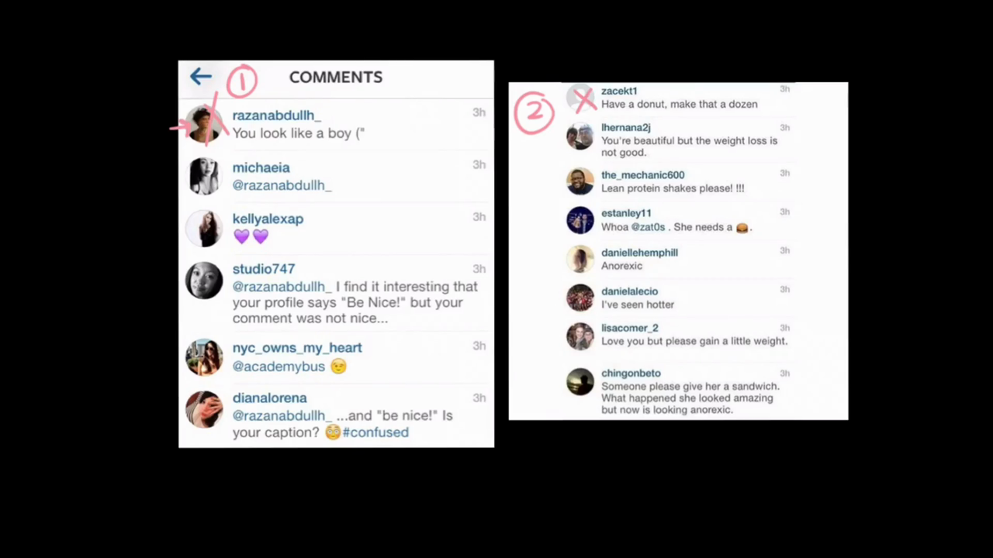Open the razanabdullh_ username link
Screen dimensions: 993x558
tap(277, 115)
